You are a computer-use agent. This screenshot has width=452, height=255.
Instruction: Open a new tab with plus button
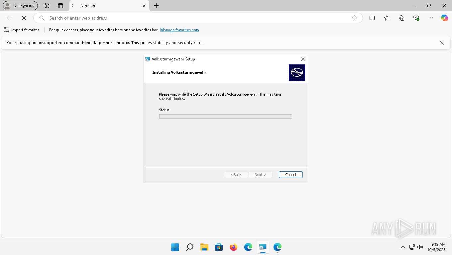pos(156,6)
